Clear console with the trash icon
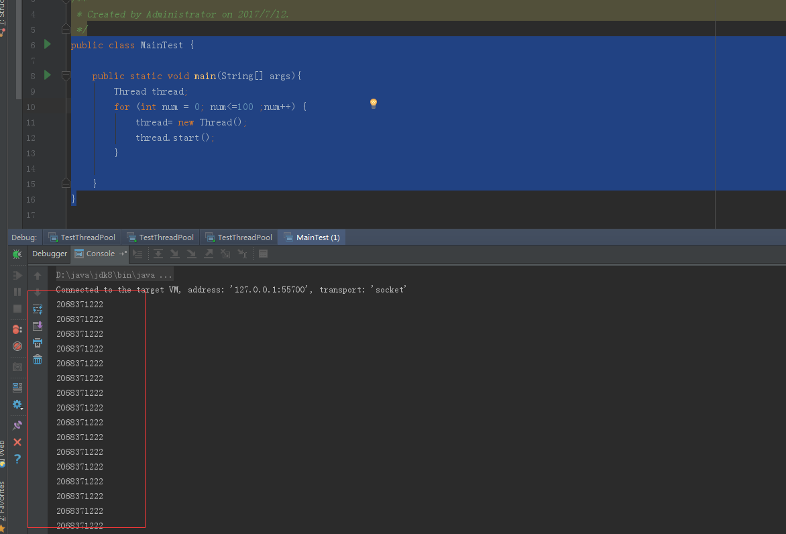Viewport: 786px width, 534px height. point(38,360)
